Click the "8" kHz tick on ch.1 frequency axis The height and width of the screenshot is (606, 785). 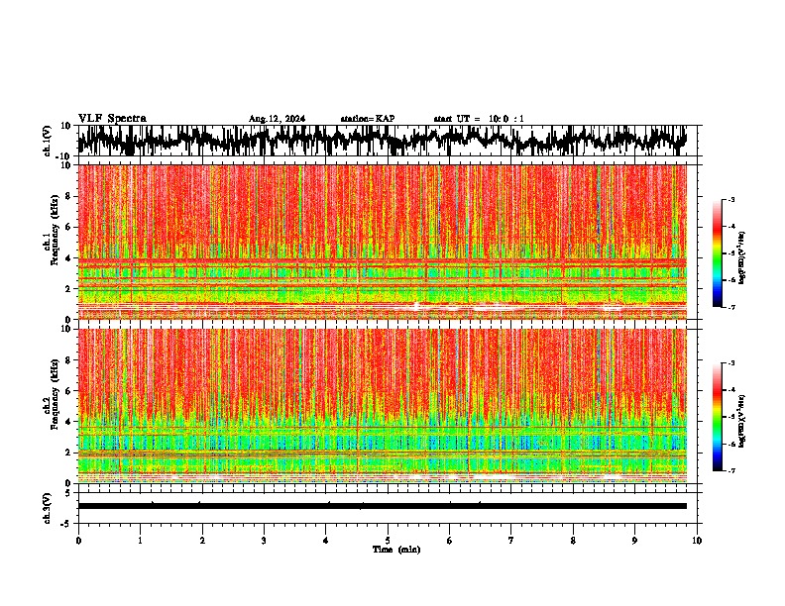68,196
